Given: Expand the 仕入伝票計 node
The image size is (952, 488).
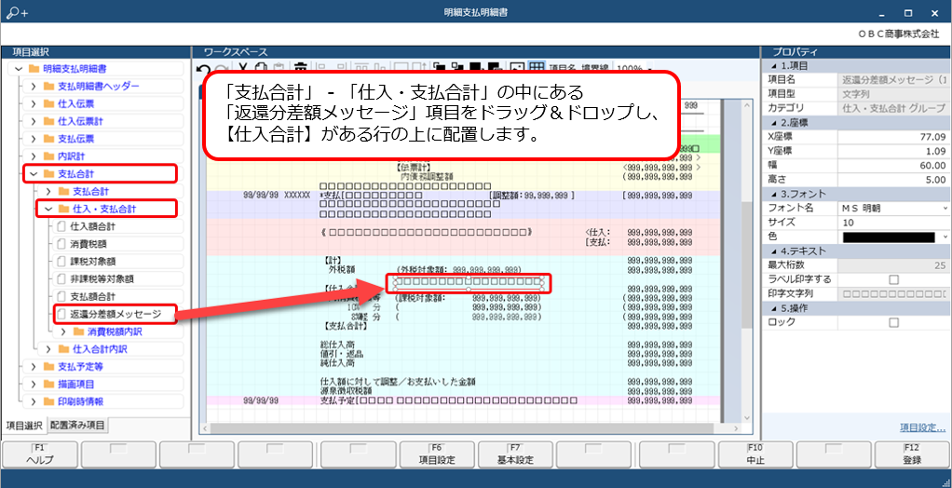Looking at the screenshot, I should (x=33, y=121).
